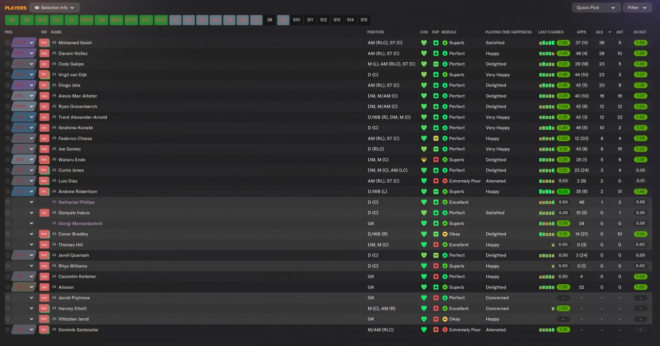Click eye icon in Selection Info button

[x=37, y=8]
